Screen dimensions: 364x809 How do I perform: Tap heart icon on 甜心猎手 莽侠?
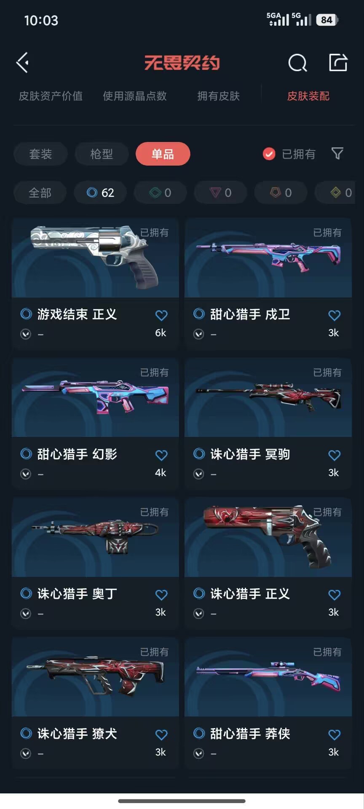click(334, 734)
